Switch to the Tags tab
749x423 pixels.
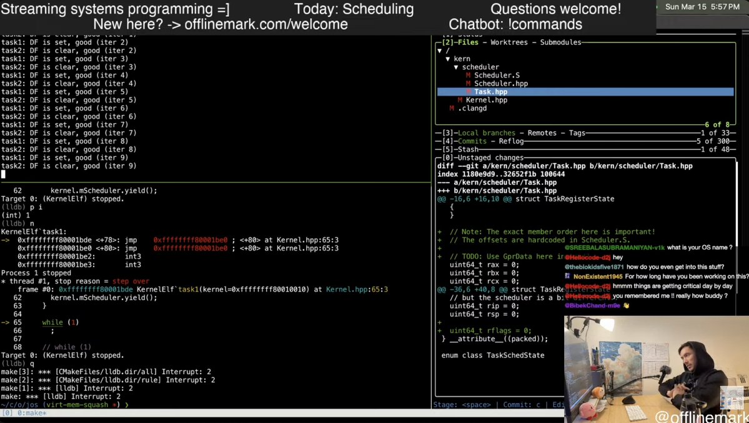pos(577,133)
